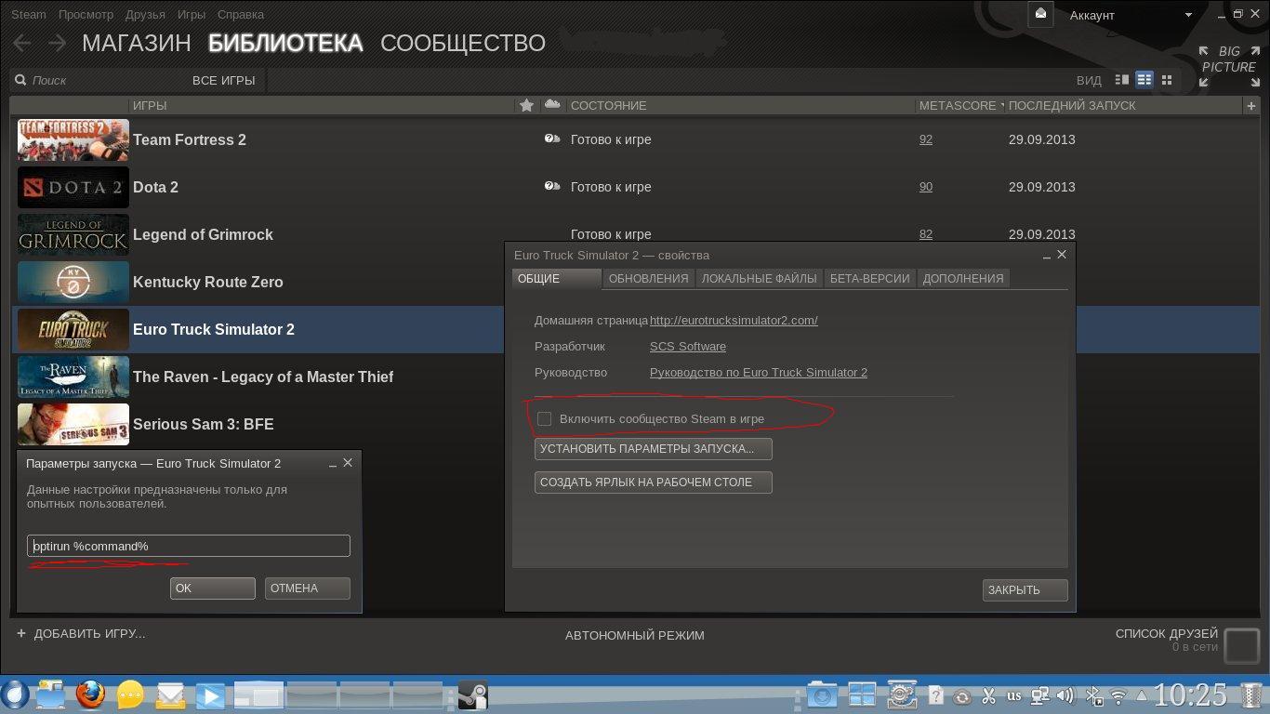The image size is (1270, 714).
Task: Click ДОБАВИТЬ ИГРУ at the bottom
Action: click(x=81, y=634)
